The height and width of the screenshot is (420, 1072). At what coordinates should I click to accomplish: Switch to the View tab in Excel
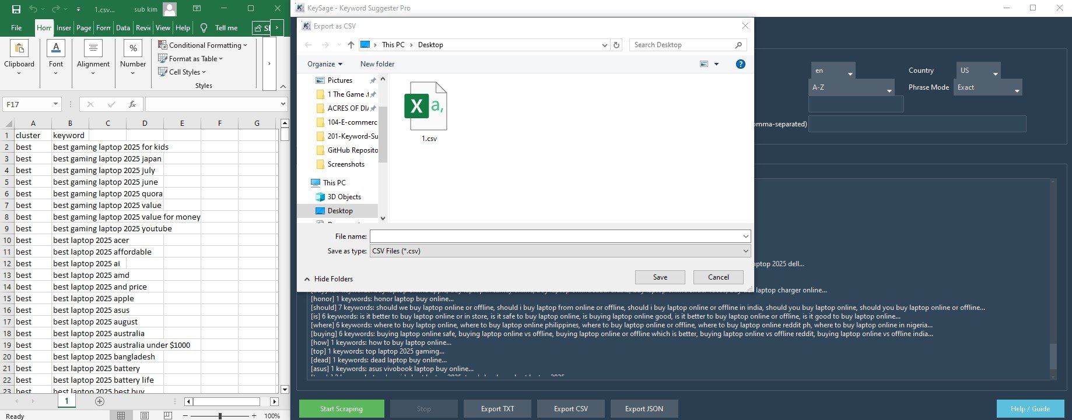(163, 27)
